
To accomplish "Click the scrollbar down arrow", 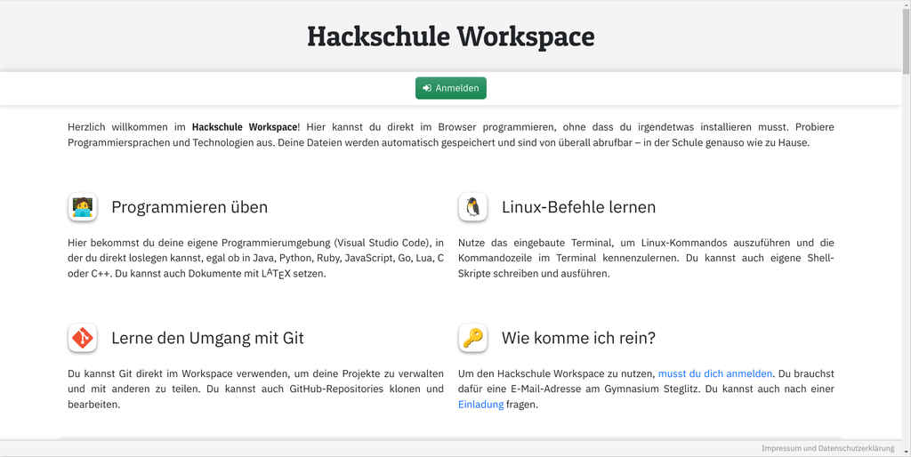I will pos(906,451).
